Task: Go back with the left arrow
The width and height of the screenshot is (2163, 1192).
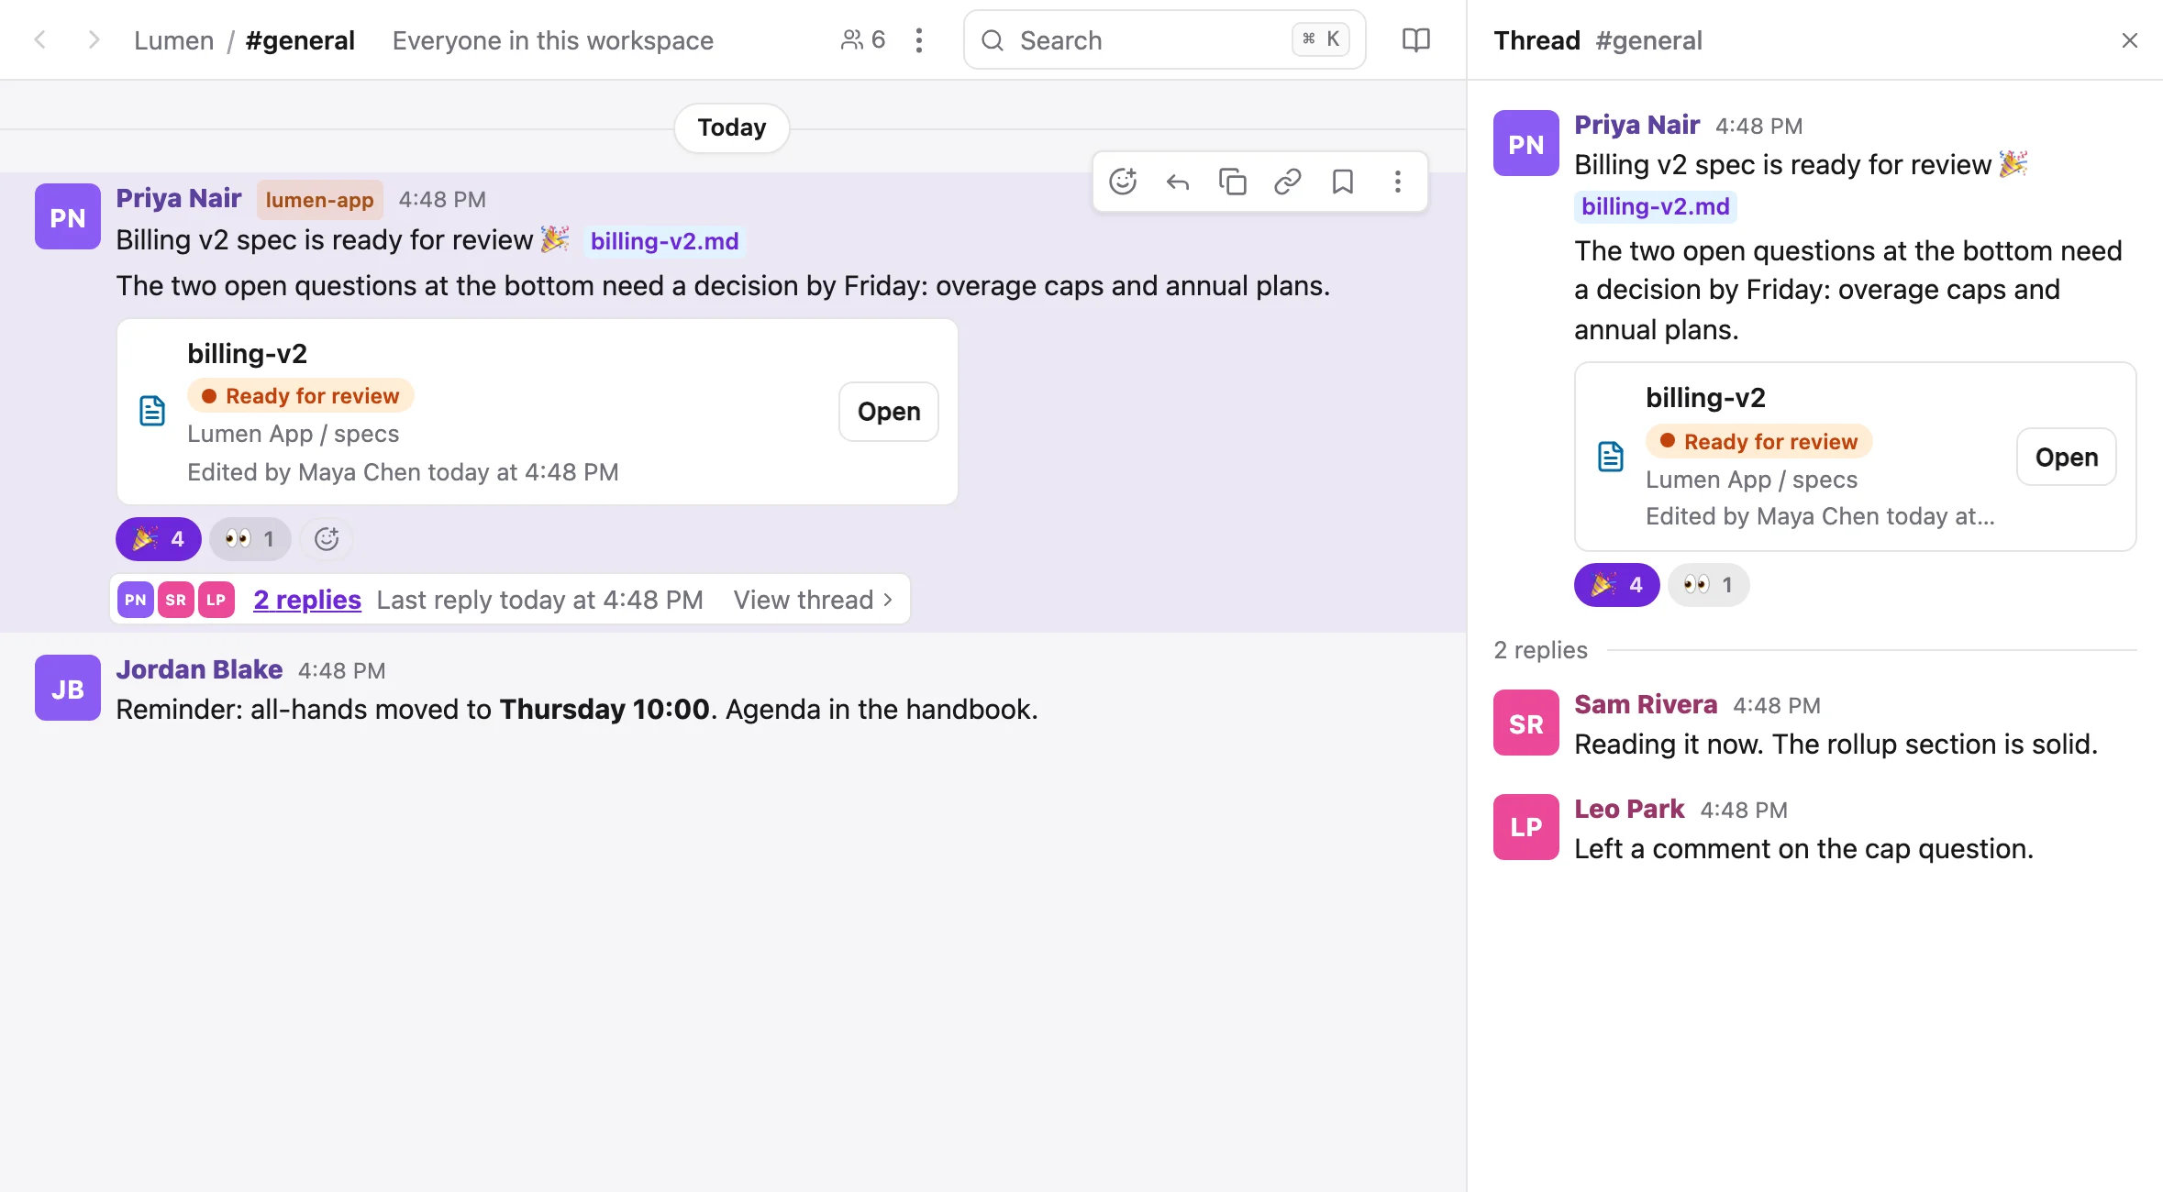Action: (x=40, y=40)
